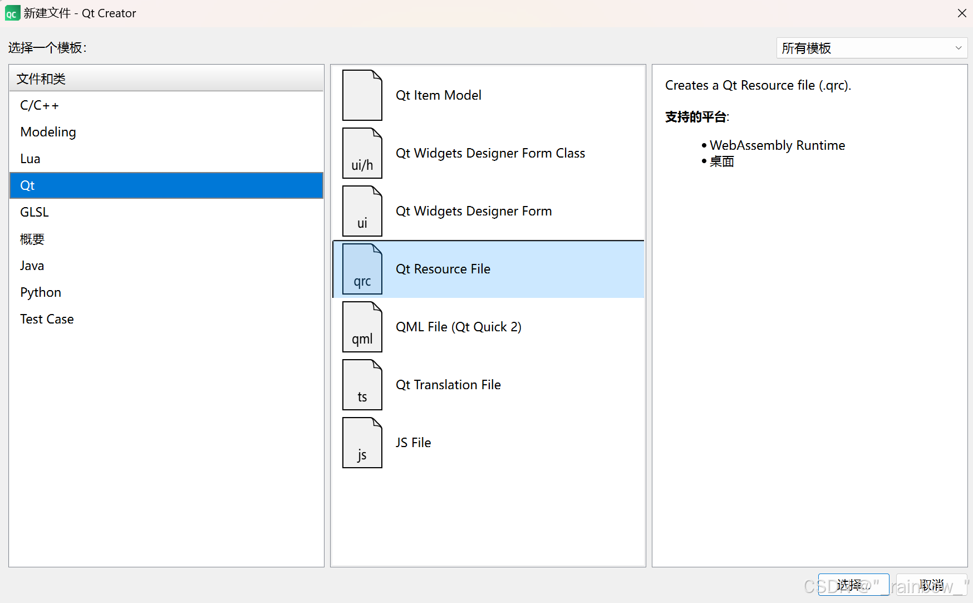Click the js file icon

tap(362, 443)
